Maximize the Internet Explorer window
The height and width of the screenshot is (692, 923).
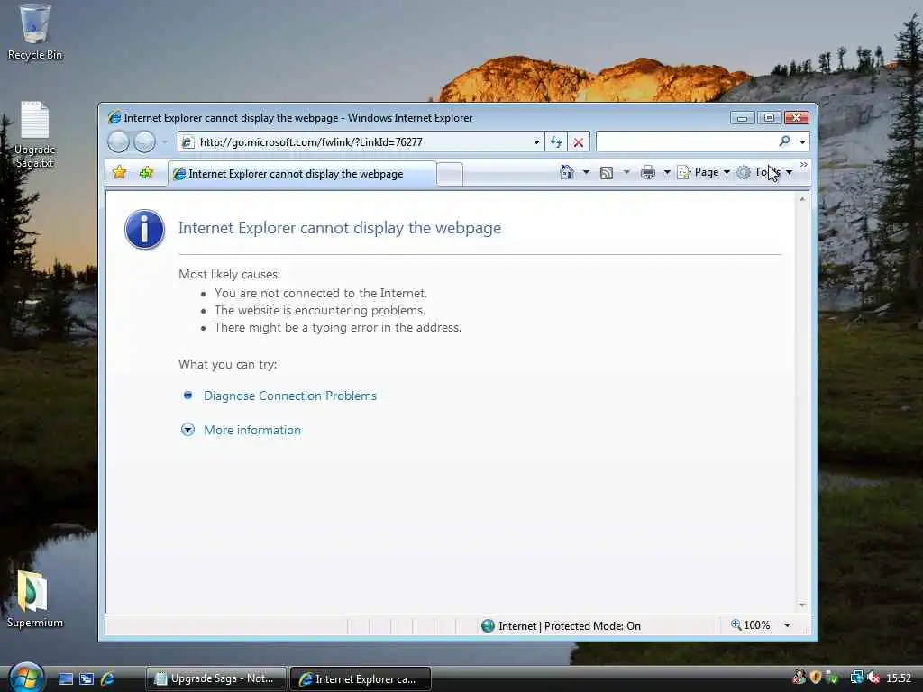(x=769, y=118)
